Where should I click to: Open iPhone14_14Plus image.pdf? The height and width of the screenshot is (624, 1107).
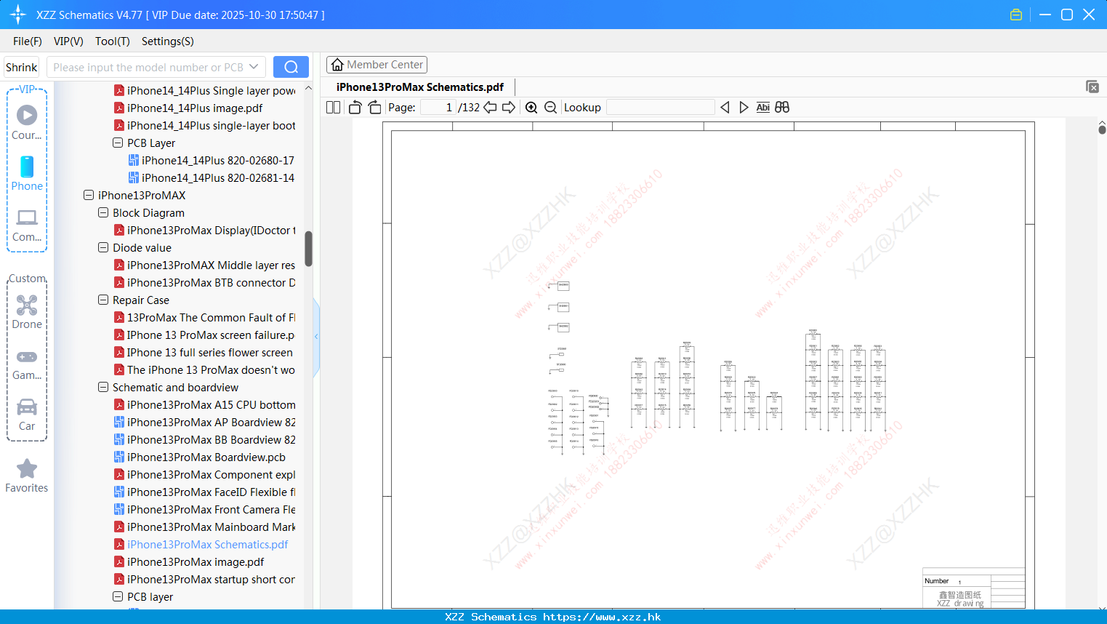click(195, 108)
